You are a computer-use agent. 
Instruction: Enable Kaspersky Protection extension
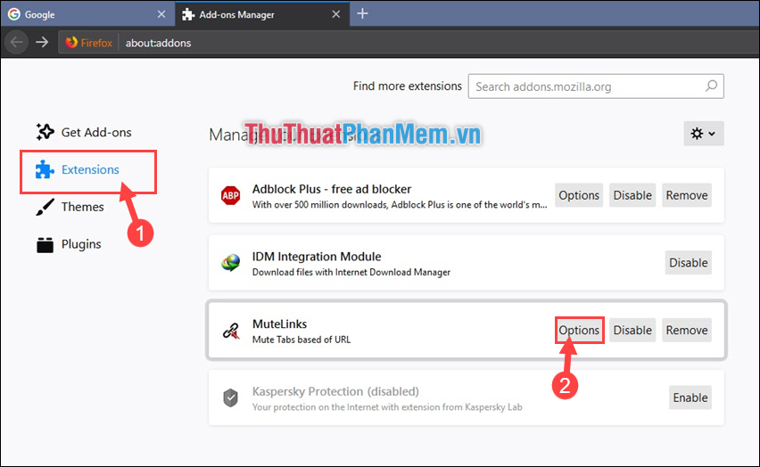point(690,397)
